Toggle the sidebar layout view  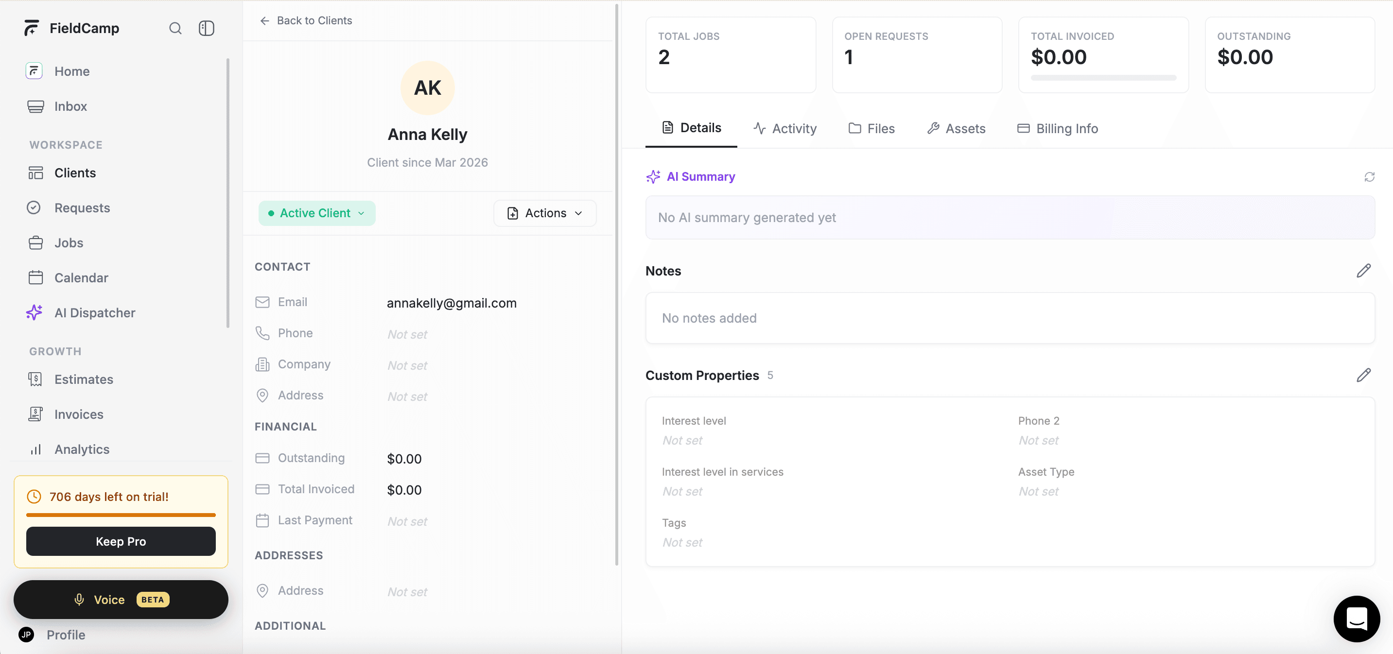pos(206,28)
